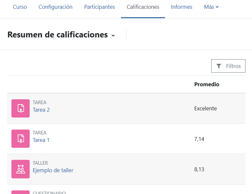
Task: Click the Tarea 2 assignment icon
Action: point(21,108)
